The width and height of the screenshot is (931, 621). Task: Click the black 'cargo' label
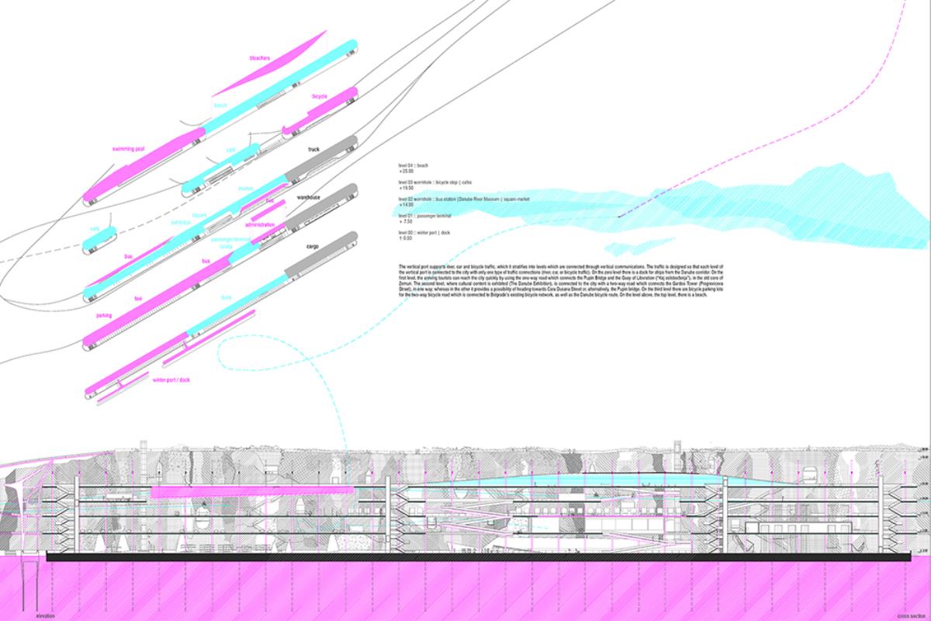pos(313,247)
